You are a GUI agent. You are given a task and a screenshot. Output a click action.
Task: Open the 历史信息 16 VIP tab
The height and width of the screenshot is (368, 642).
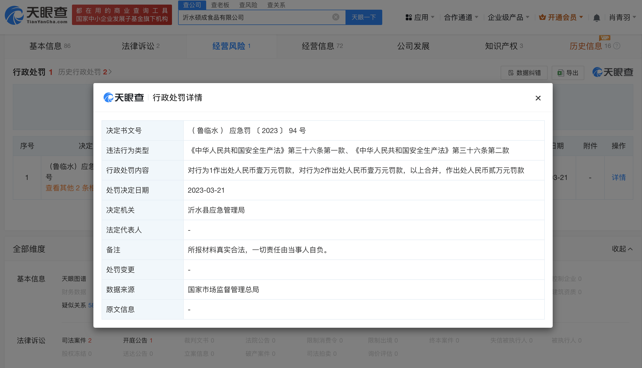[590, 46]
